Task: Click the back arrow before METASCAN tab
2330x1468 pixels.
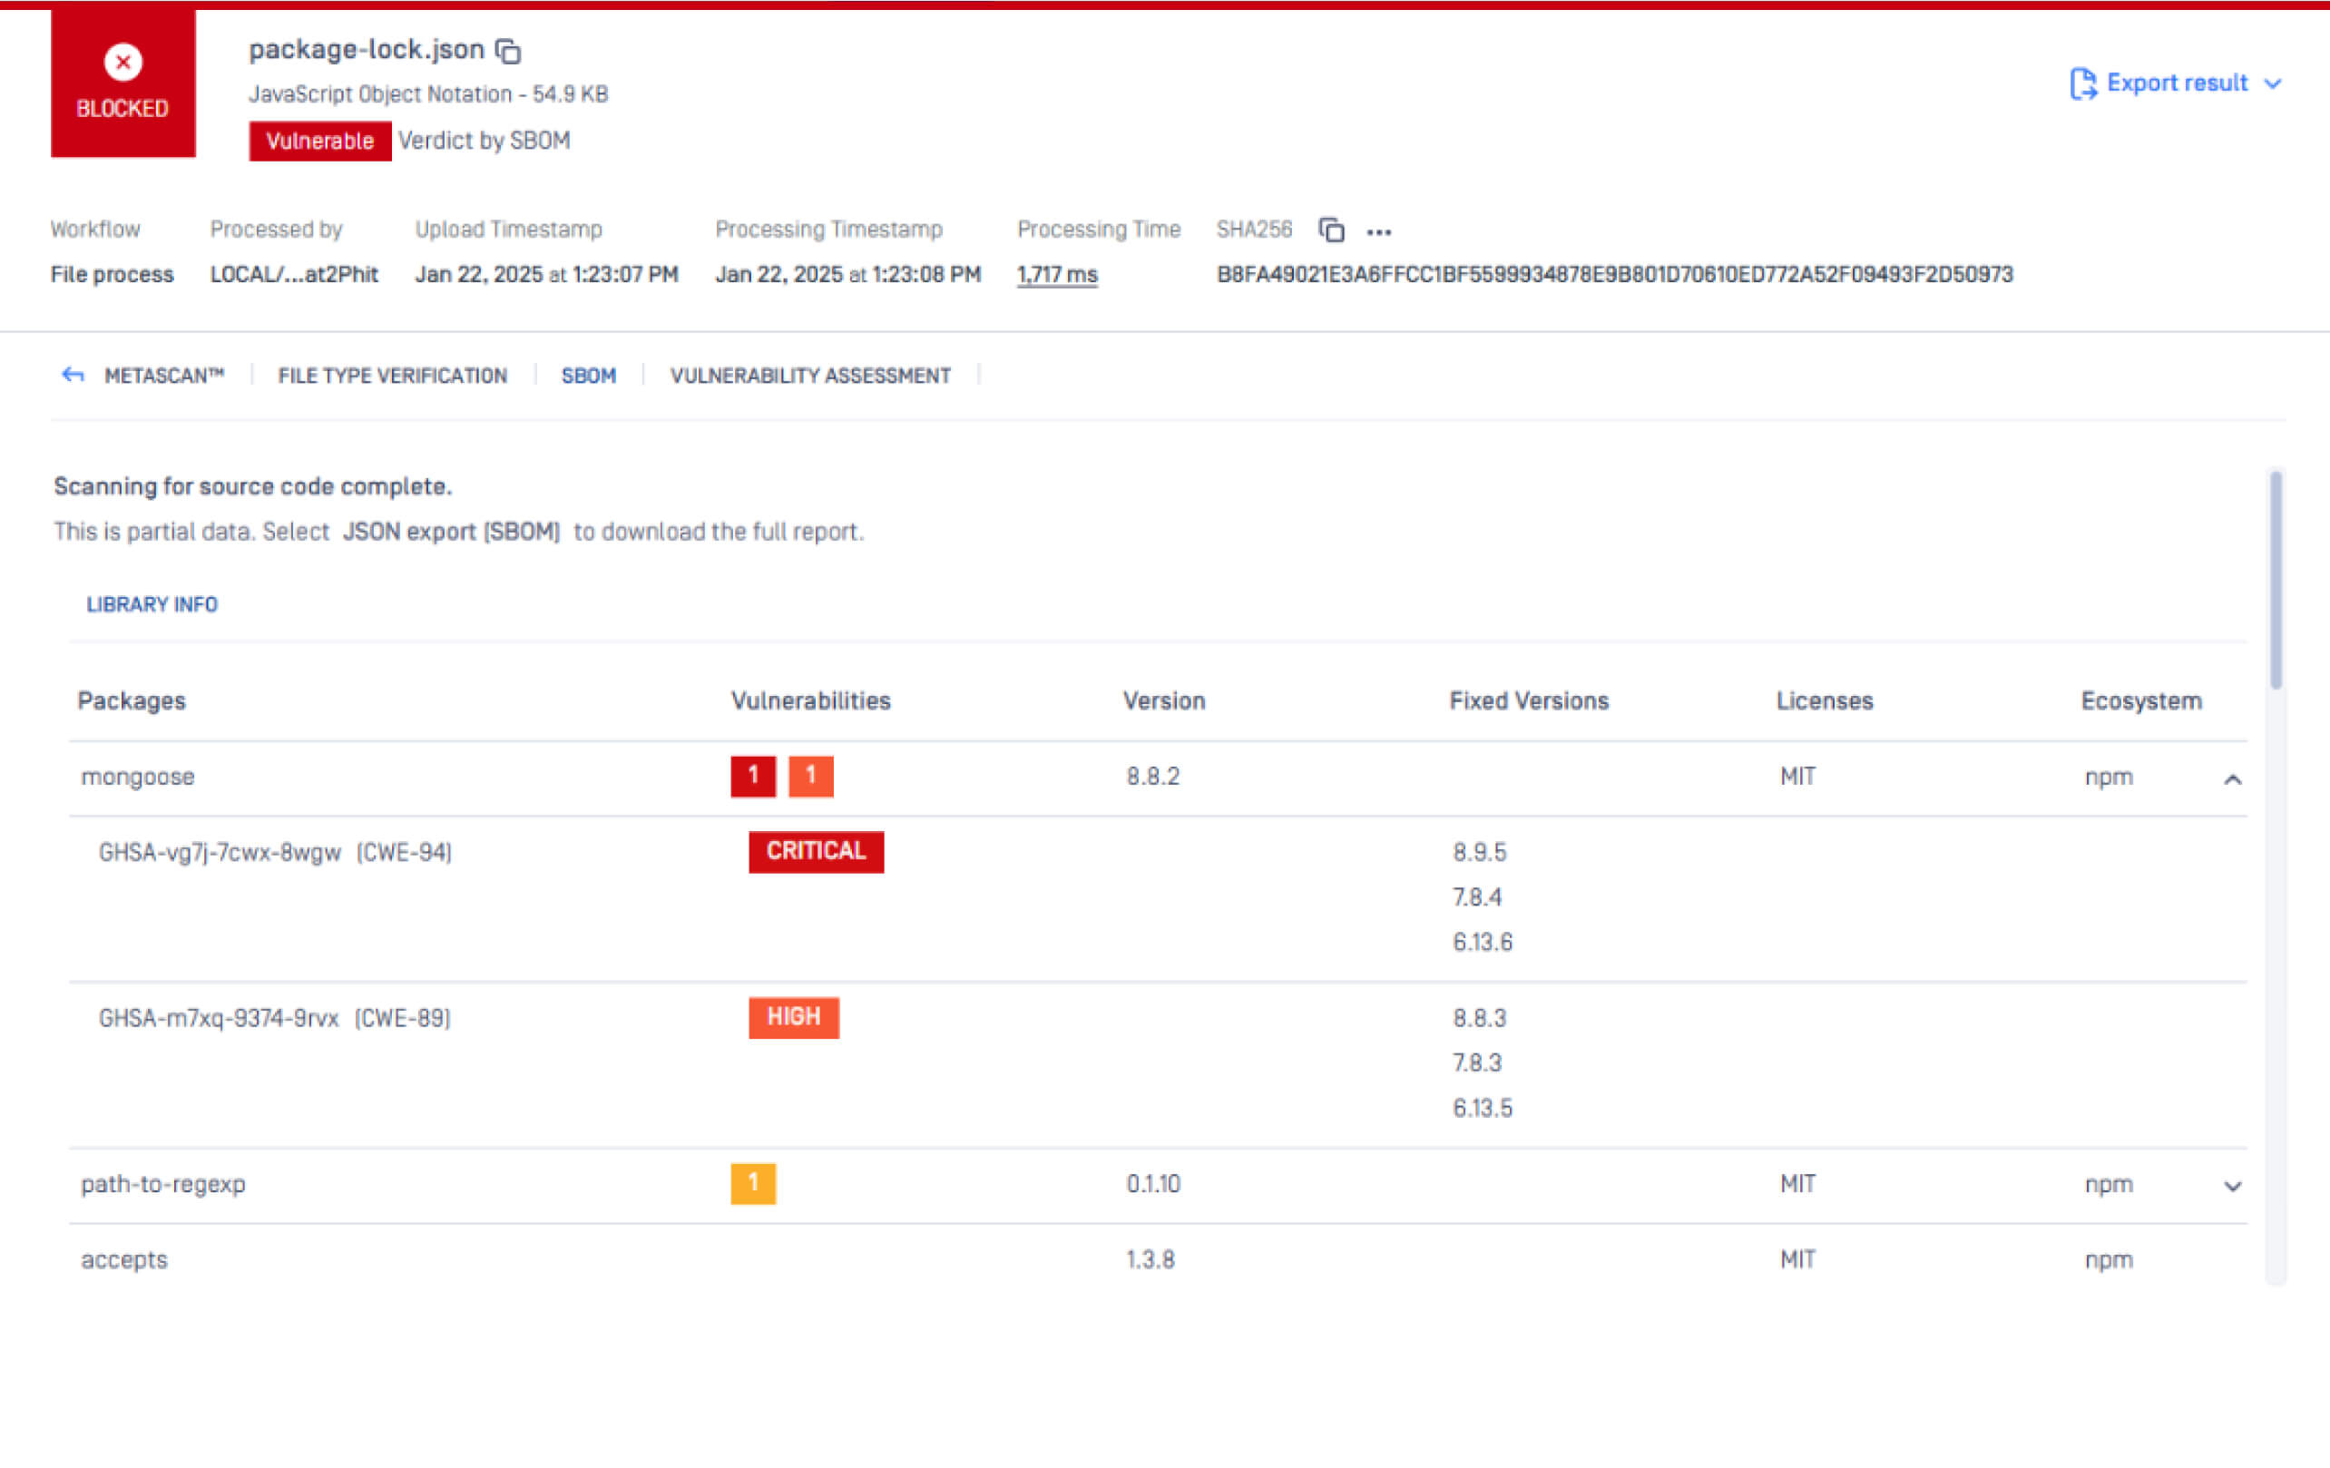Action: click(x=73, y=376)
